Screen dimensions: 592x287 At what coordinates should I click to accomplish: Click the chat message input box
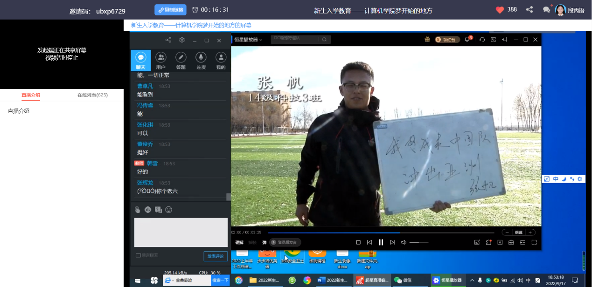(181, 232)
